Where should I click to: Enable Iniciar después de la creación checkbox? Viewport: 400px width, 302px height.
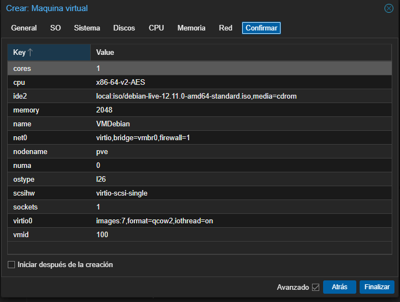coord(12,265)
